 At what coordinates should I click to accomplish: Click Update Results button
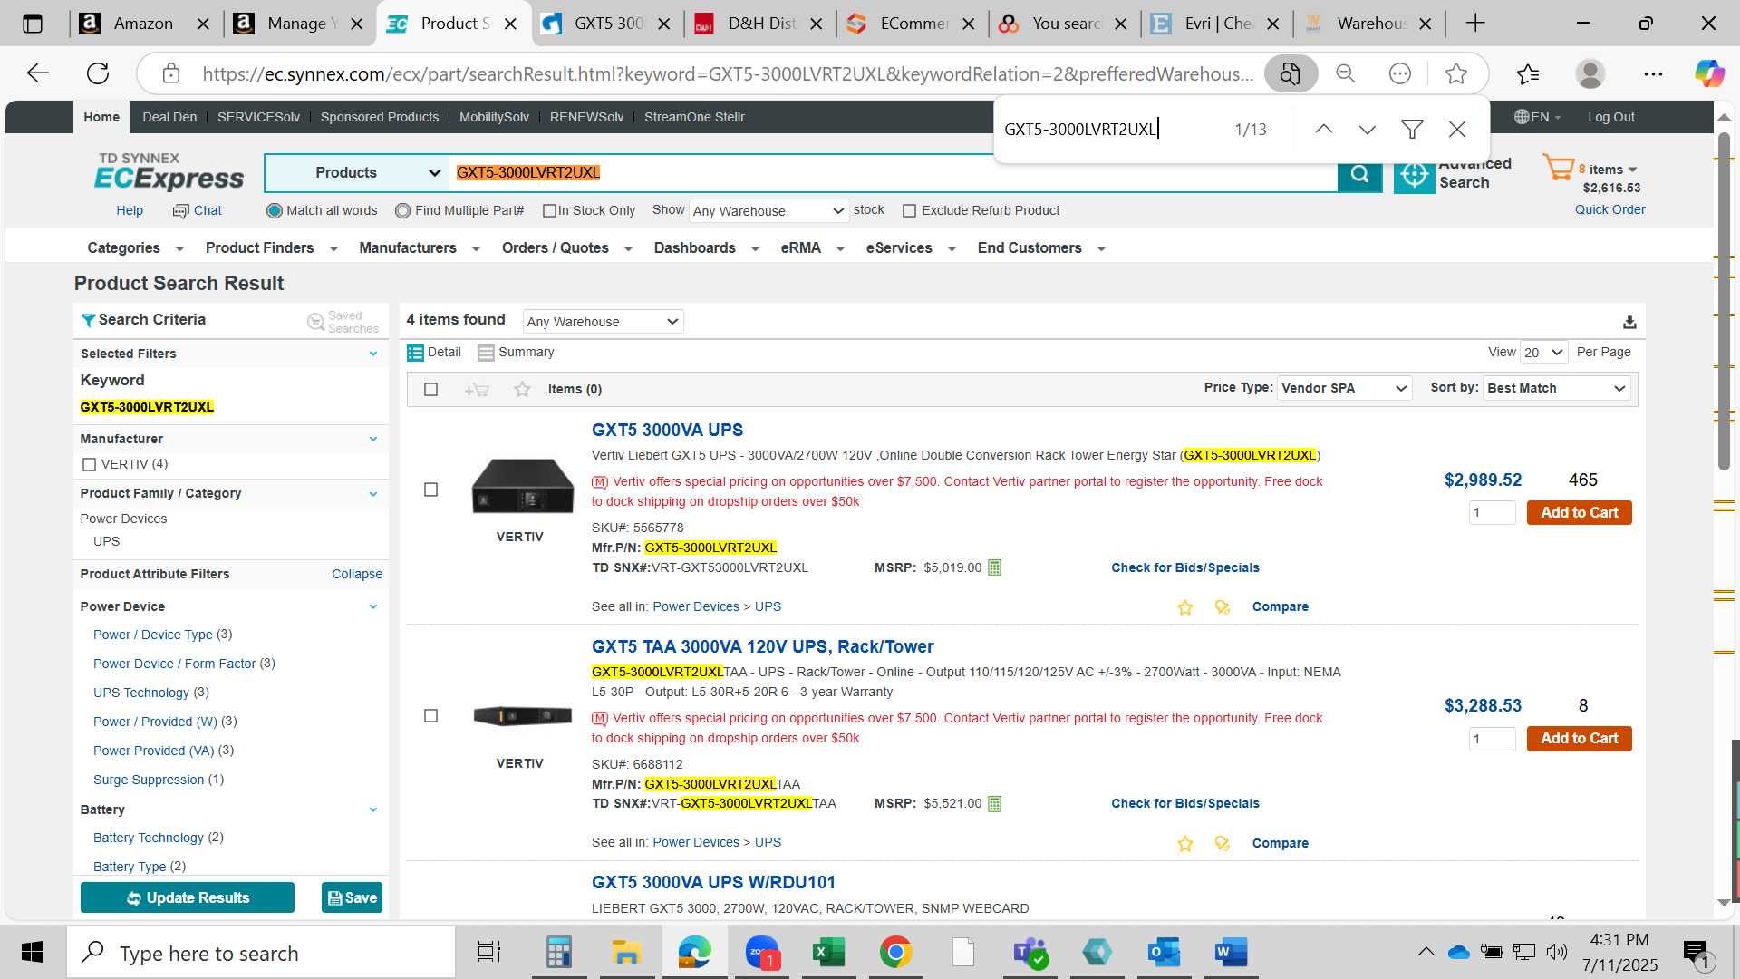pyautogui.click(x=188, y=898)
